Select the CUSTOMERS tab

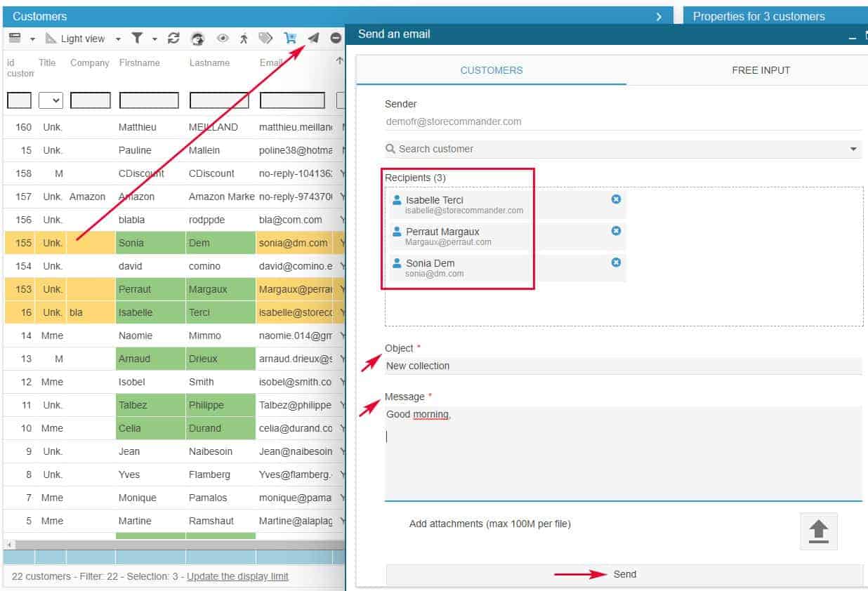[x=491, y=70]
